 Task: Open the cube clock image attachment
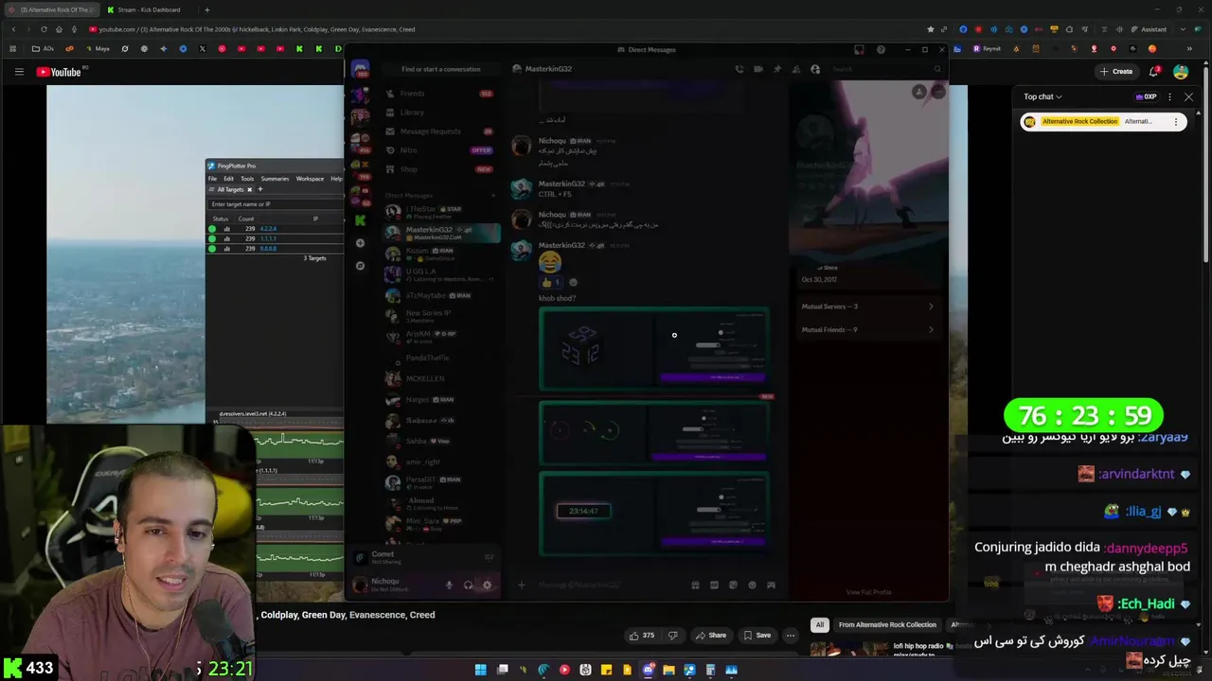point(653,349)
